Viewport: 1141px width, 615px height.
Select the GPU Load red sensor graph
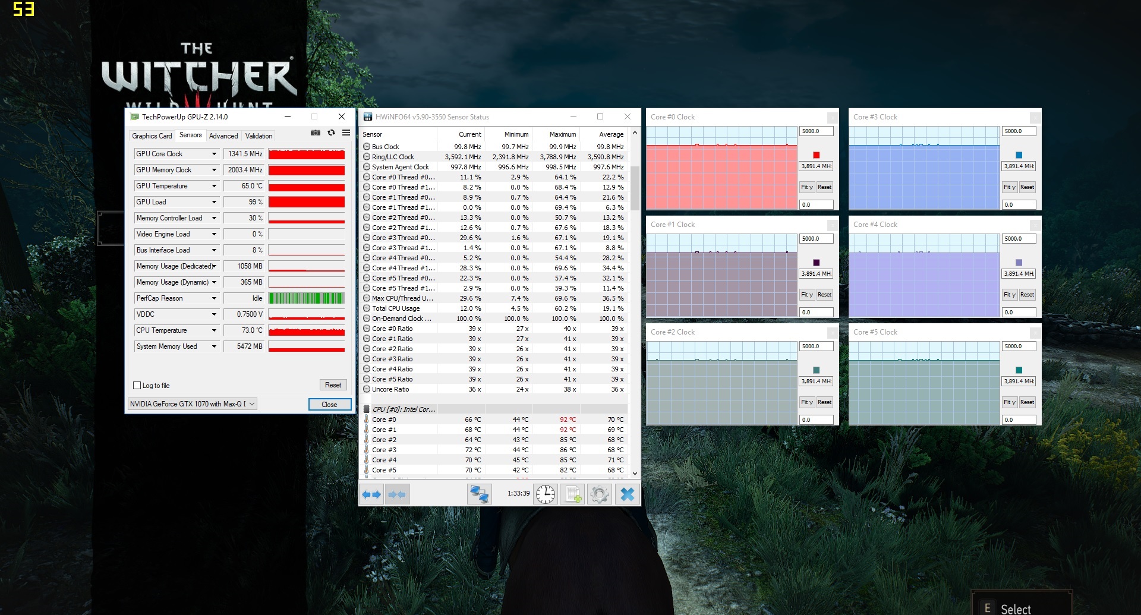coord(307,202)
